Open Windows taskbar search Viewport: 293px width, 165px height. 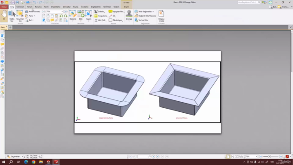[x=11, y=162]
